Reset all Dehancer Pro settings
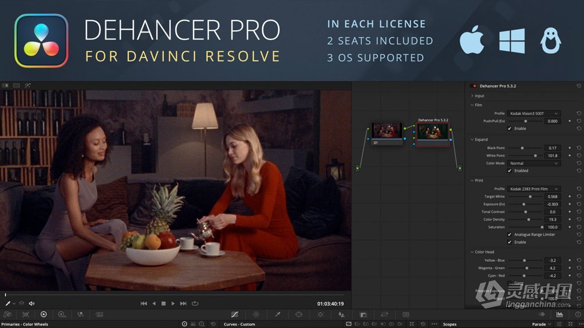Screen dimensions: 584x328 579,86
